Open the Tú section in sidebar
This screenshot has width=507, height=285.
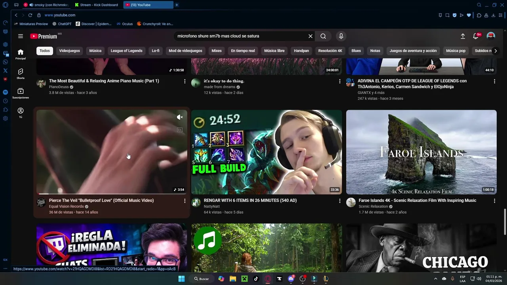(21, 113)
